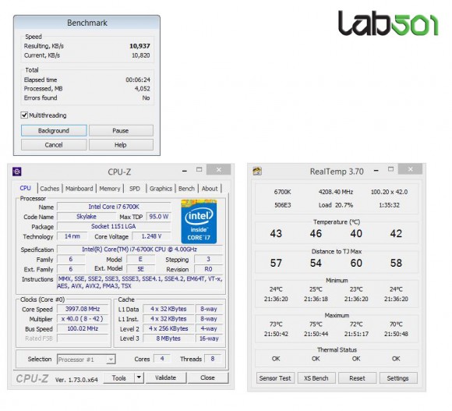Screen dimensions: 452x411
Task: Click the Close button in CPU-Z footer
Action: point(207,377)
